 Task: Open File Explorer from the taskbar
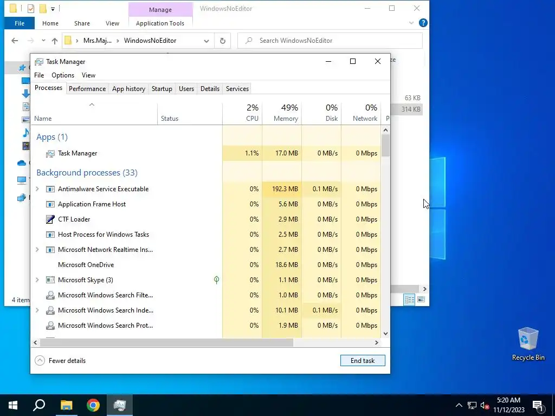66,405
